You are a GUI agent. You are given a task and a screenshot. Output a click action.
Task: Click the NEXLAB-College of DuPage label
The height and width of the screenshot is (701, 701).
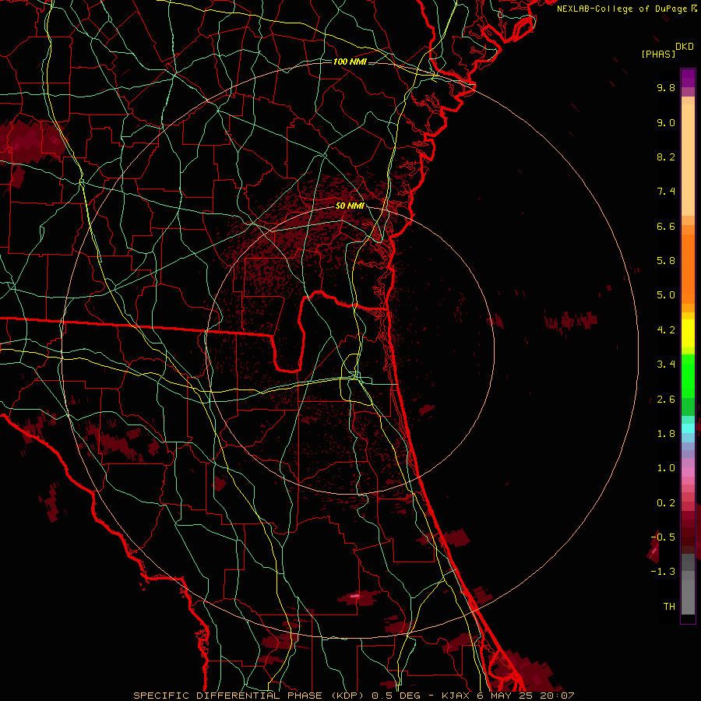(x=622, y=9)
